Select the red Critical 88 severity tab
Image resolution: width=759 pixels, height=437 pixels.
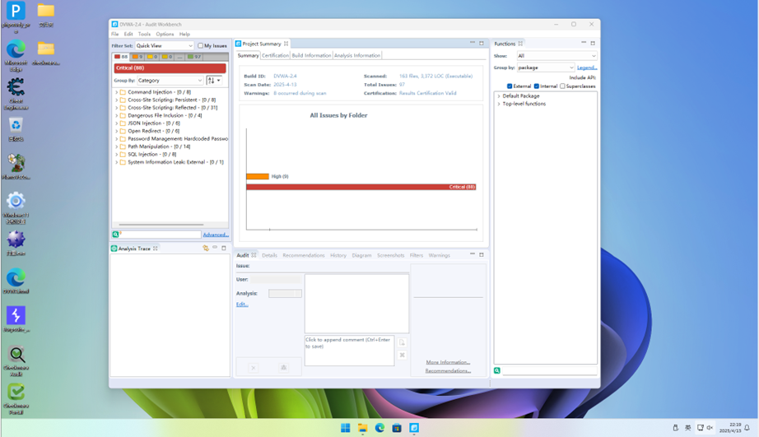[x=121, y=57]
